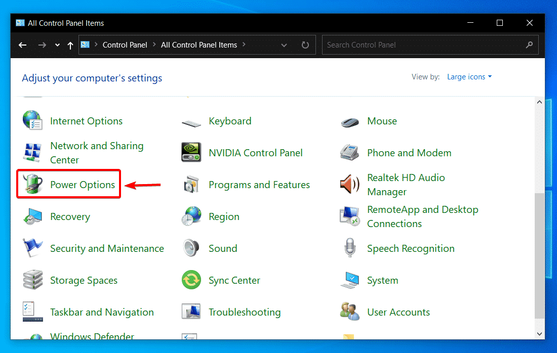Expand chevron before Control Panel breadcrumb
Viewport: 557px width, 353px height.
[x=96, y=45]
